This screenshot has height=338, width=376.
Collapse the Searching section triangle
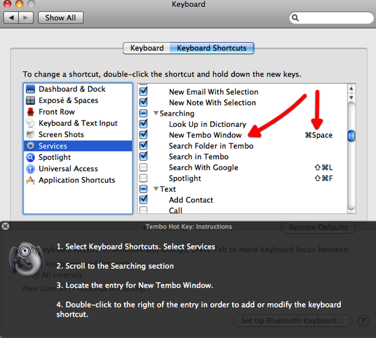156,113
